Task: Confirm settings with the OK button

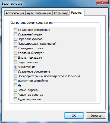Action: (x=74, y=116)
